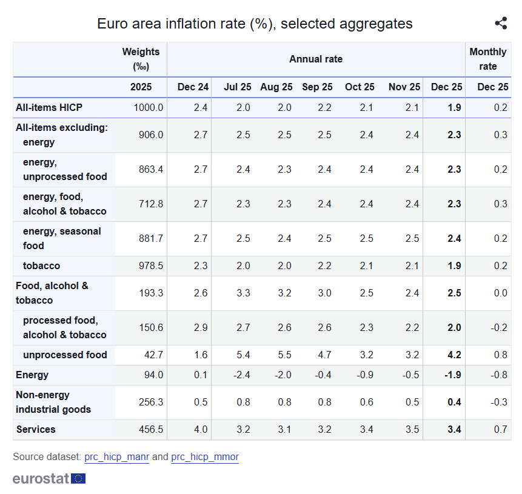The image size is (522, 494).
Task: Open the prc_hicp_manr dataset link
Action: point(116,456)
